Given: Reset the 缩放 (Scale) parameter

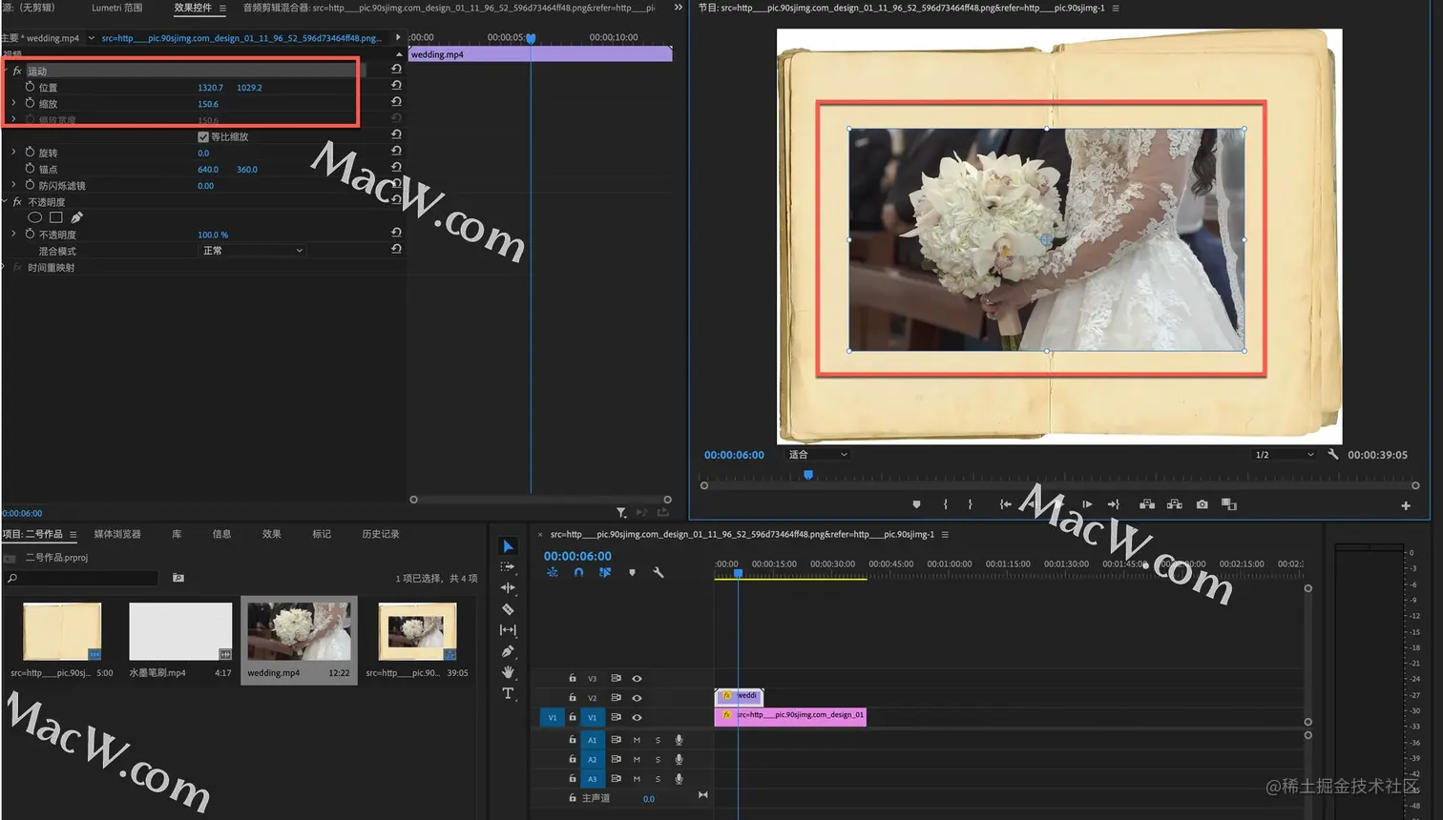Looking at the screenshot, I should 396,101.
